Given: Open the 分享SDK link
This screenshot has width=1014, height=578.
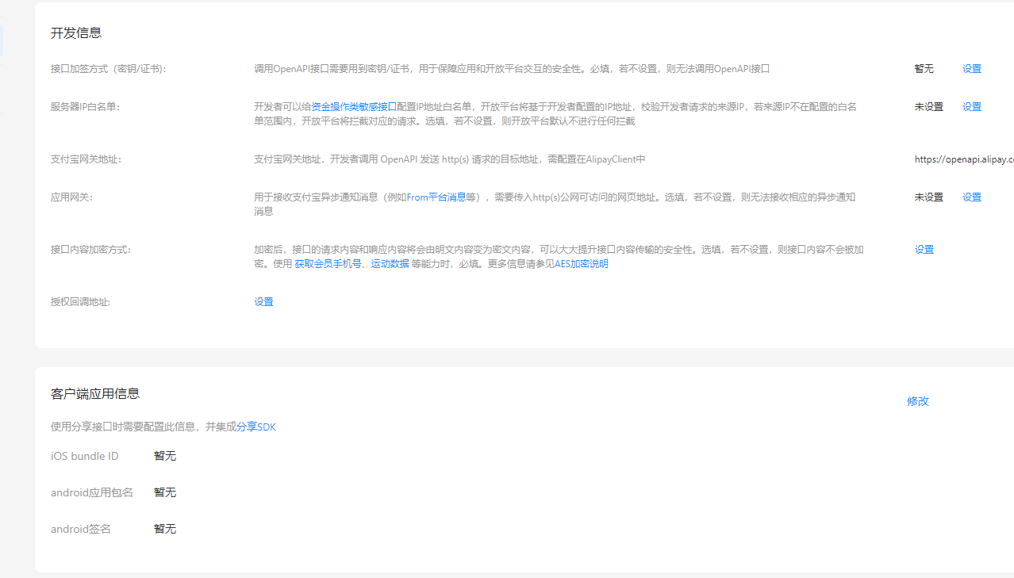Looking at the screenshot, I should point(256,427).
